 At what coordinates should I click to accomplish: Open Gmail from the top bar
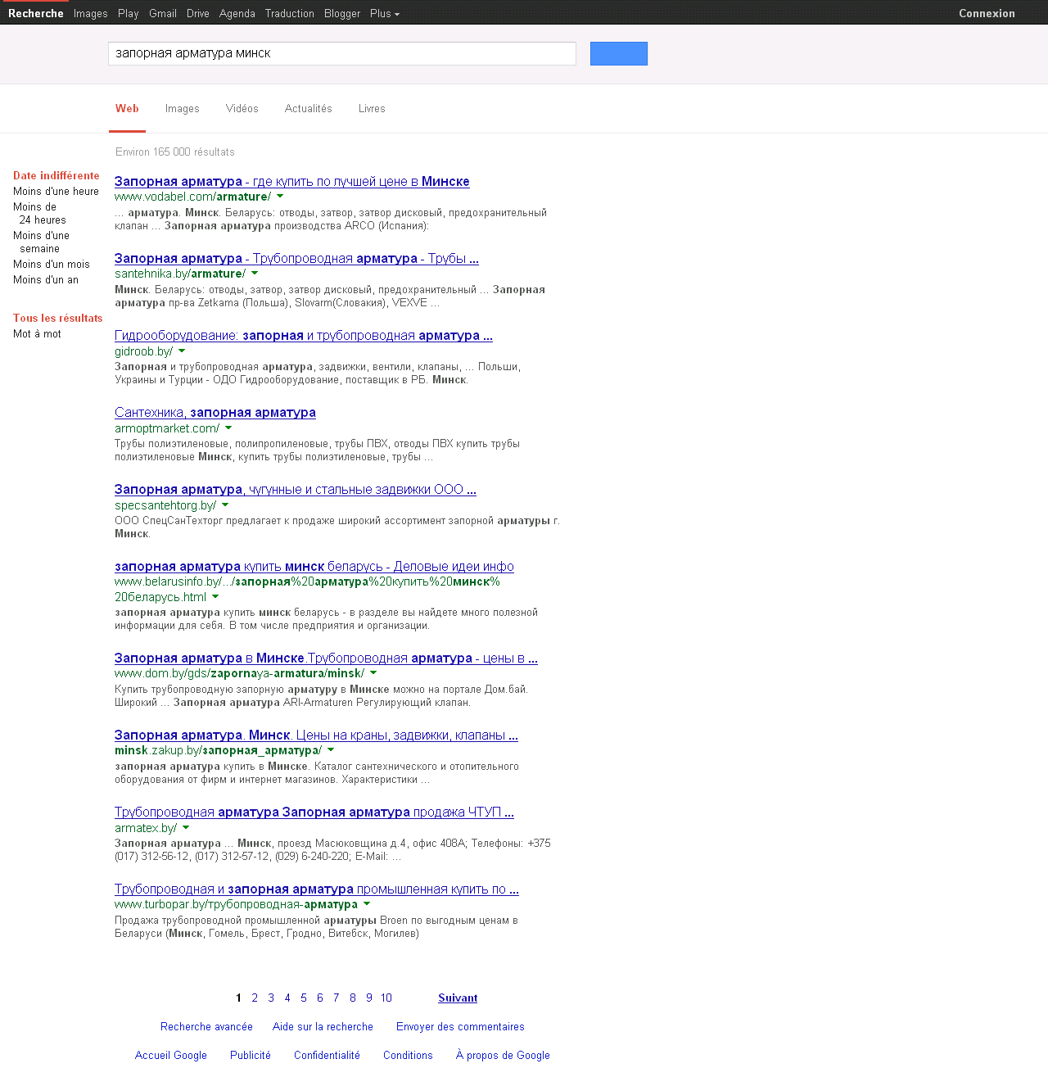tap(163, 13)
